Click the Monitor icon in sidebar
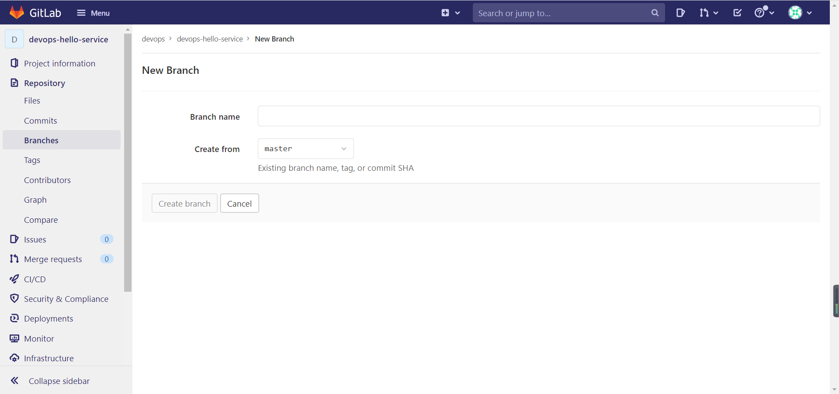 [14, 339]
